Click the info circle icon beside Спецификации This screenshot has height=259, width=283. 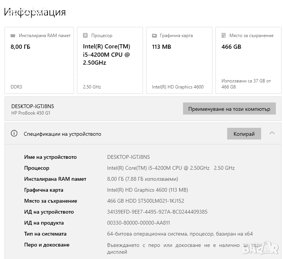tap(14, 133)
